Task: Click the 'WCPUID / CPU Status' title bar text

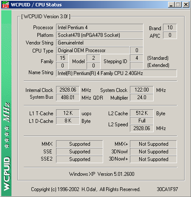Action: (x=37, y=5)
